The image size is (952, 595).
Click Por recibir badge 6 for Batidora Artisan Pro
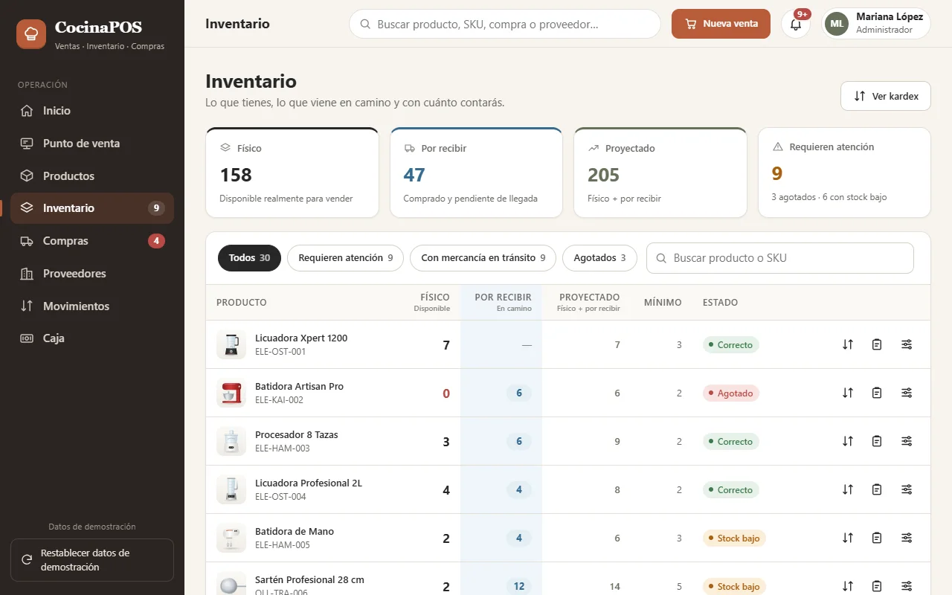coord(519,393)
